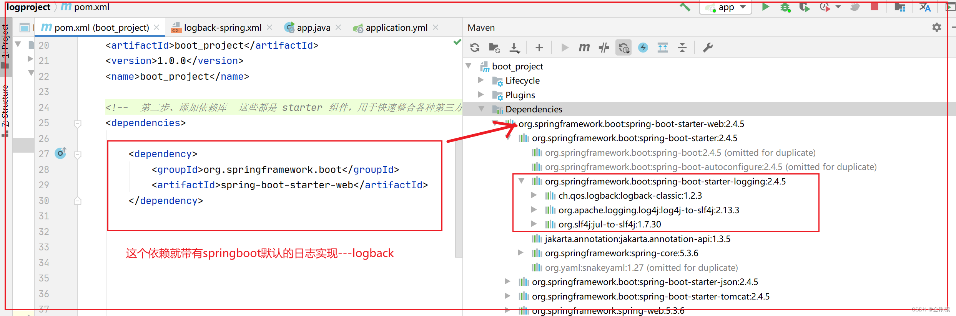Expand logback-classic:1.2.3 node
Image resolution: width=956 pixels, height=316 pixels.
pos(534,195)
